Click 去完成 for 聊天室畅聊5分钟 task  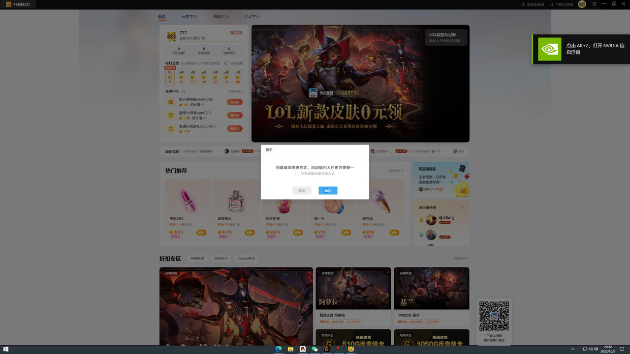click(235, 102)
